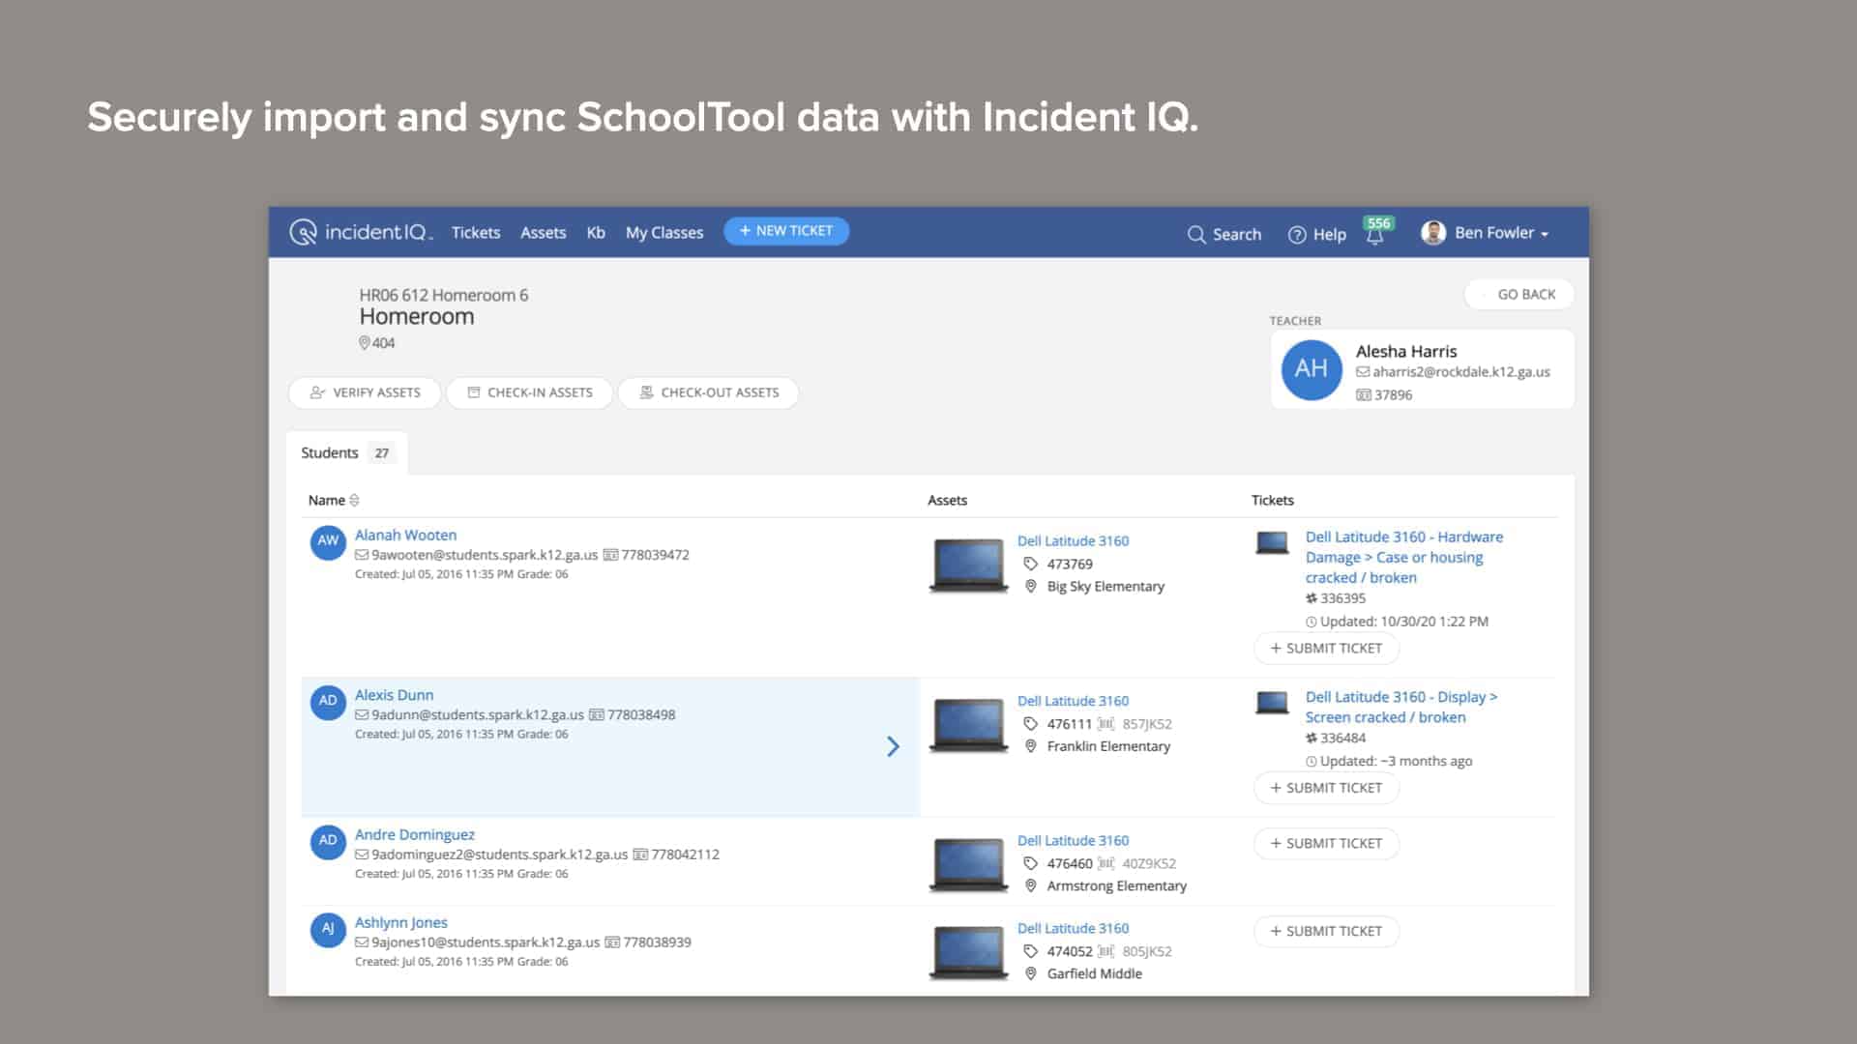Switch to the Students tab
This screenshot has height=1044, width=1857.
330,452
